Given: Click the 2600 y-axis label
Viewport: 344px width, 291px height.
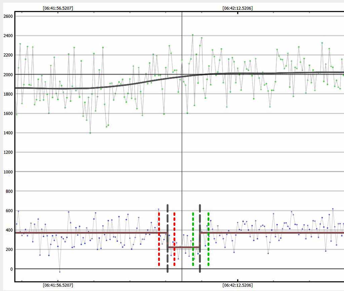Looking at the screenshot, I should pos(8,16).
